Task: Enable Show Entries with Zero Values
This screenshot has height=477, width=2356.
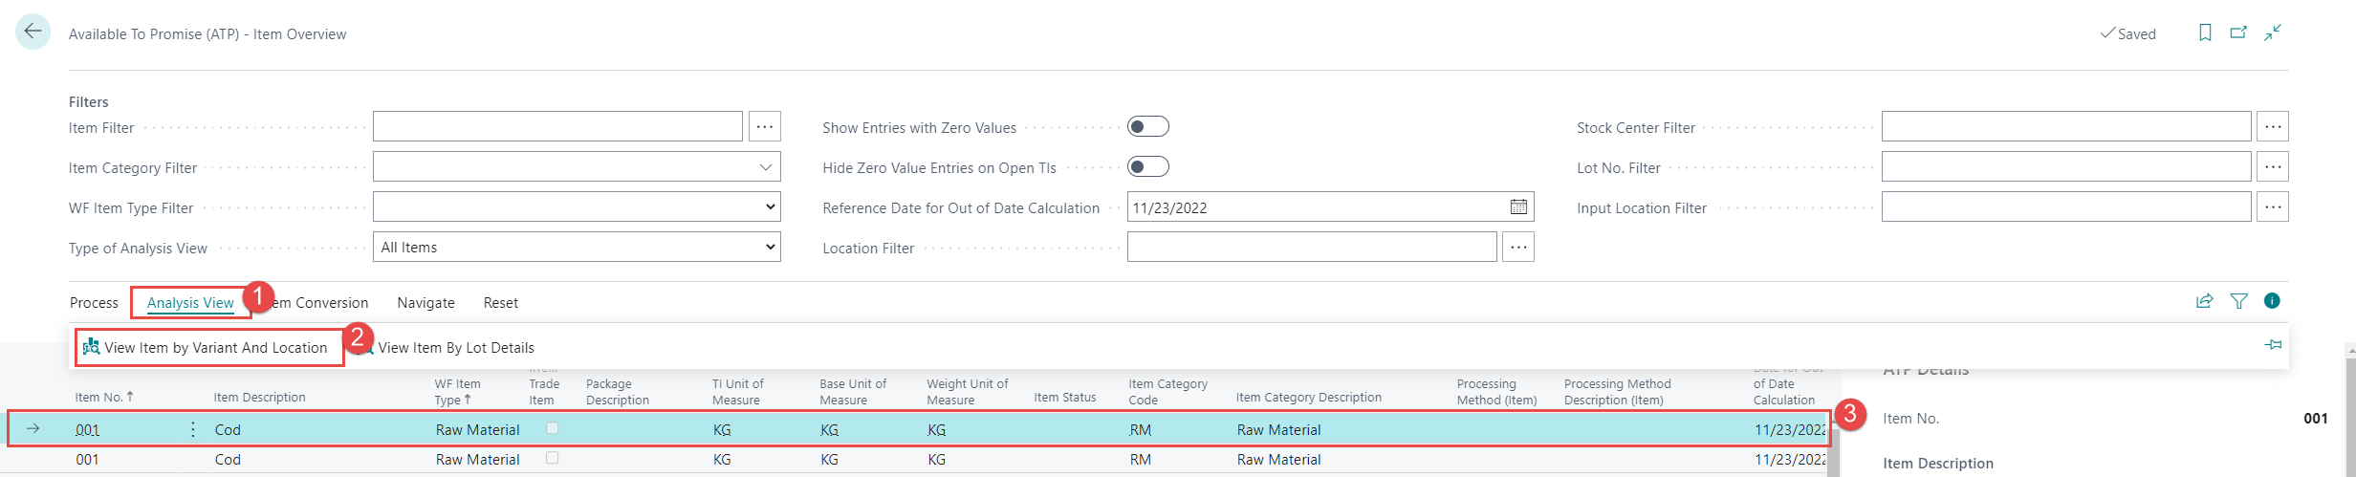Action: point(1147,127)
